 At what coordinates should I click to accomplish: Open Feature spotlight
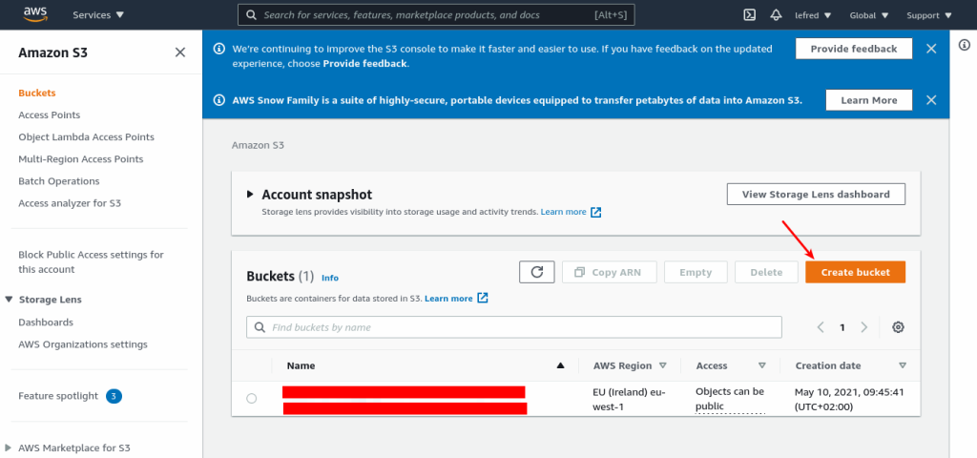pyautogui.click(x=58, y=396)
